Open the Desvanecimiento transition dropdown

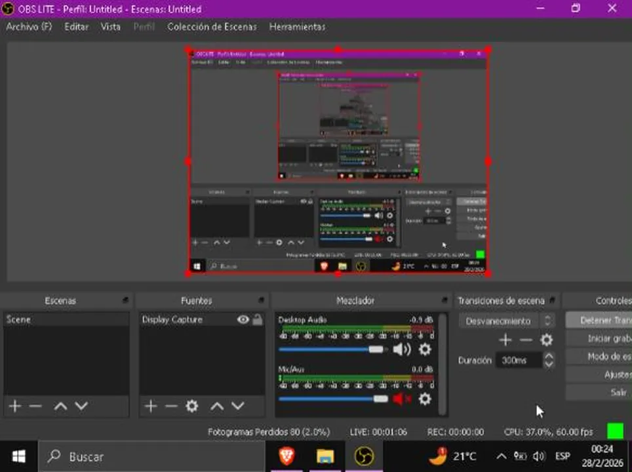pyautogui.click(x=506, y=321)
